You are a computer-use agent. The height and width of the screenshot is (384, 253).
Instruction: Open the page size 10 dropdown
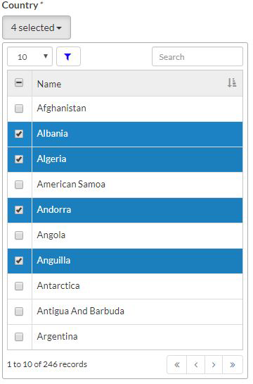click(30, 56)
